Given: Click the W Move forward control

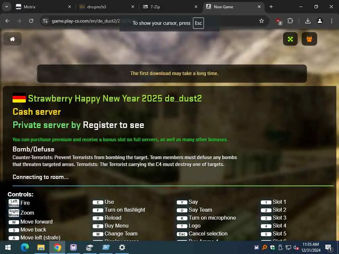Looking at the screenshot, I should 30,222.
